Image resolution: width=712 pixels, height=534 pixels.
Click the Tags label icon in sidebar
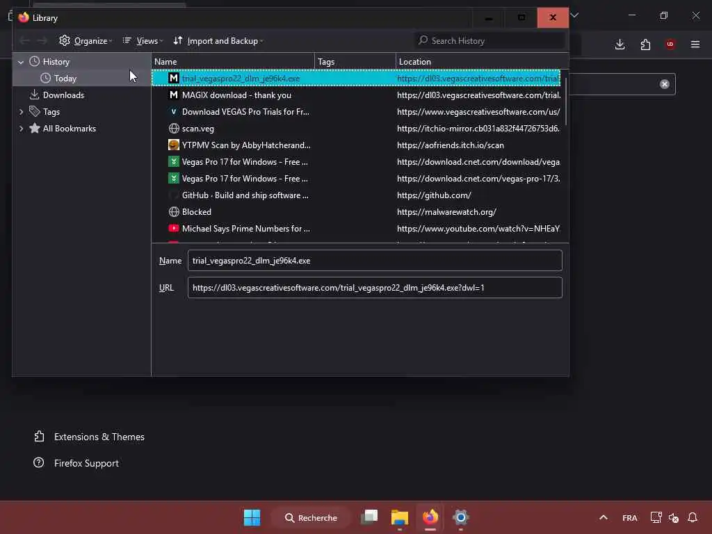tap(35, 111)
